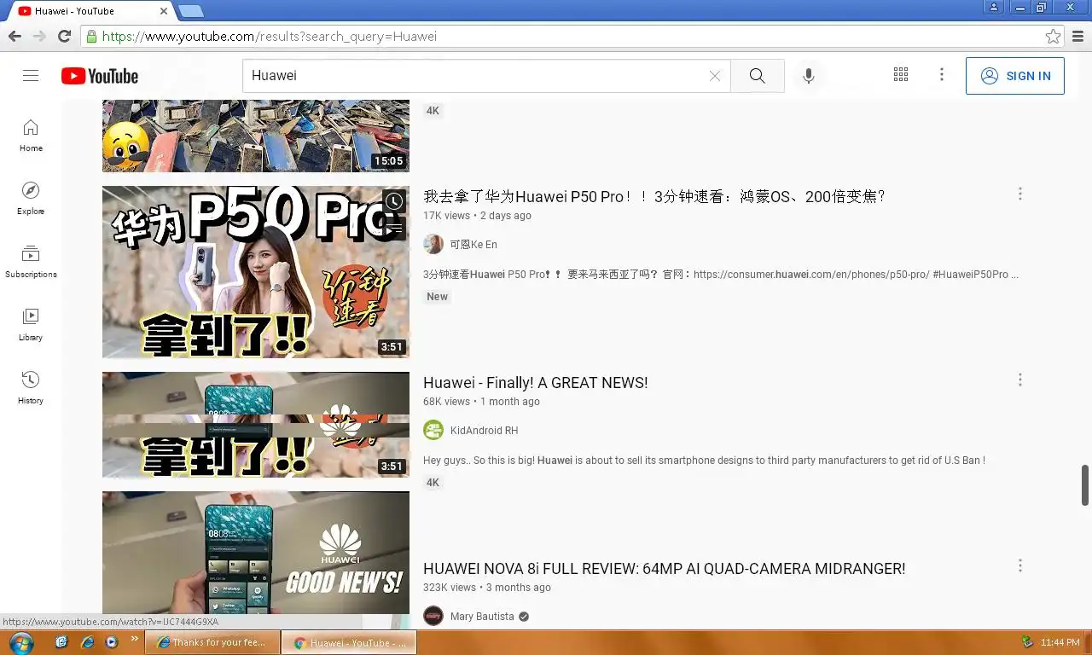This screenshot has width=1092, height=655.
Task: Start voice search with the microphone
Action: pyautogui.click(x=809, y=76)
